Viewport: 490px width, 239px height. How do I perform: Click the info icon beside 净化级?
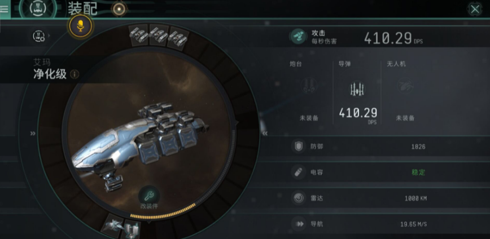tap(75, 74)
